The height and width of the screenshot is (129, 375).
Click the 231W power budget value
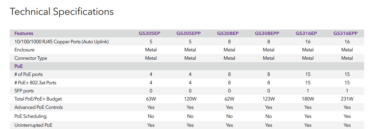[347, 99]
